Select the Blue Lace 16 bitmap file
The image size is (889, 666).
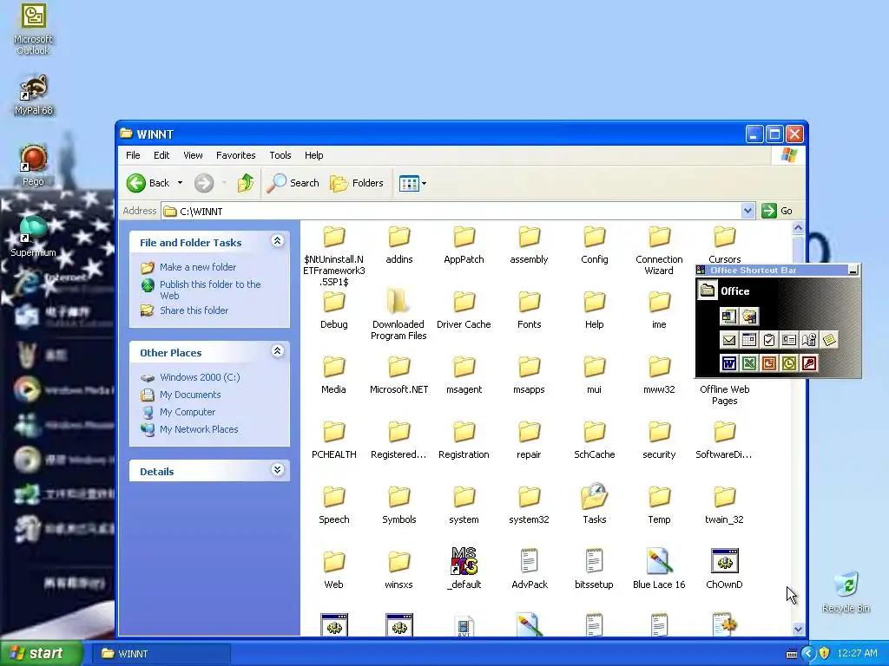click(x=659, y=569)
